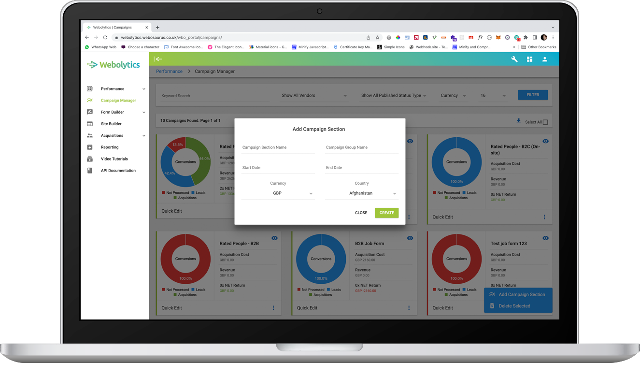
Task: Open the Currency dropdown showing GBP
Action: click(x=278, y=193)
